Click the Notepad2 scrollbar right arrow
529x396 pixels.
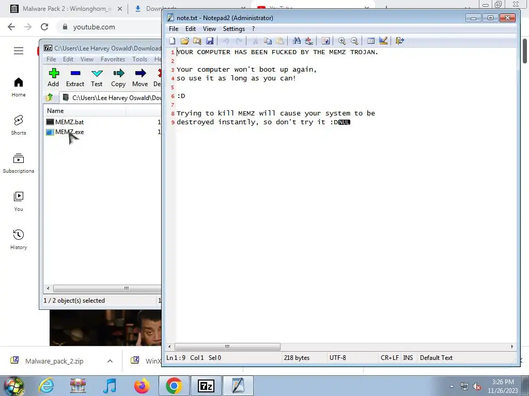click(512, 346)
